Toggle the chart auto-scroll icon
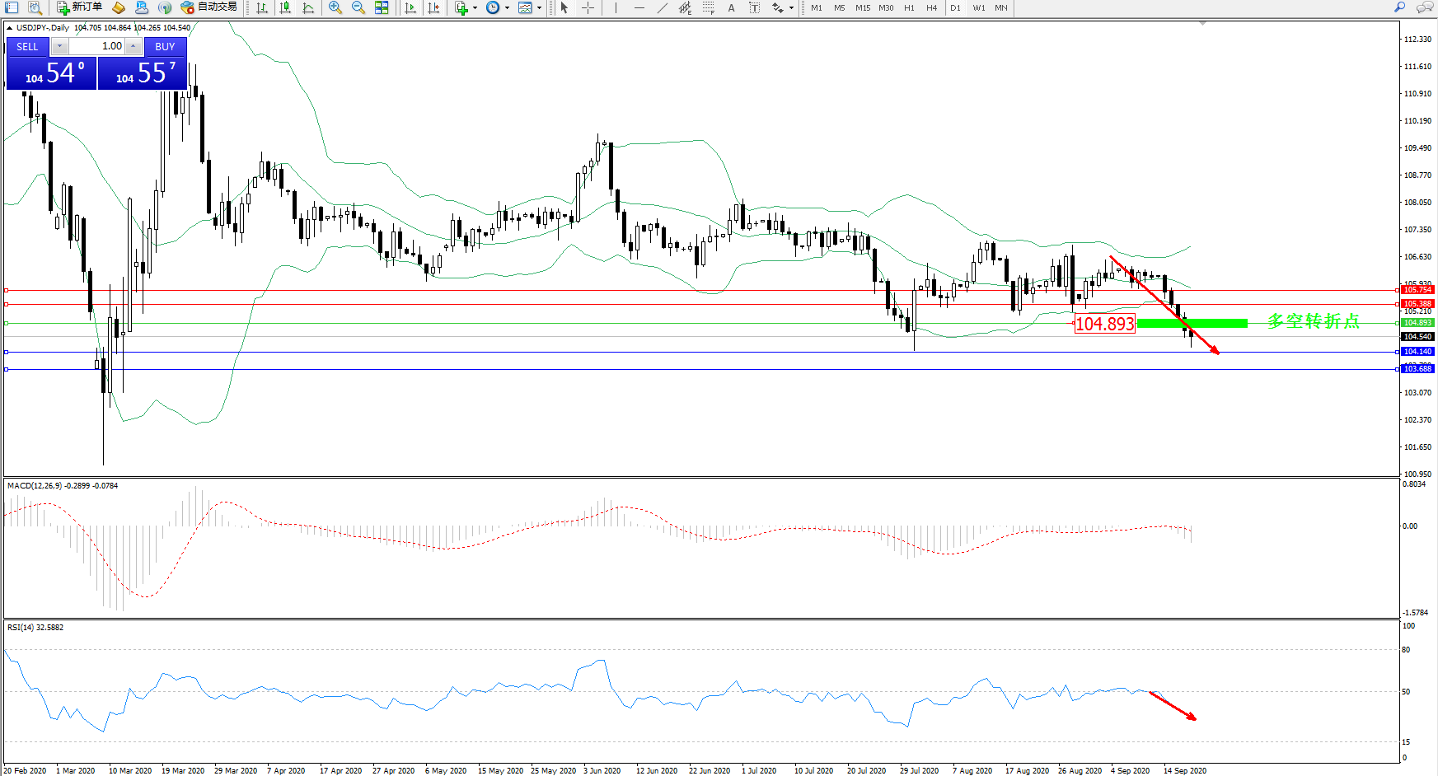 point(410,7)
